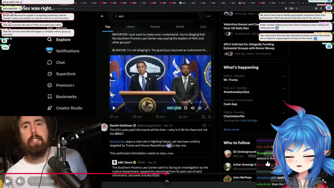Open the Charlottesville trending topic

coord(234,116)
